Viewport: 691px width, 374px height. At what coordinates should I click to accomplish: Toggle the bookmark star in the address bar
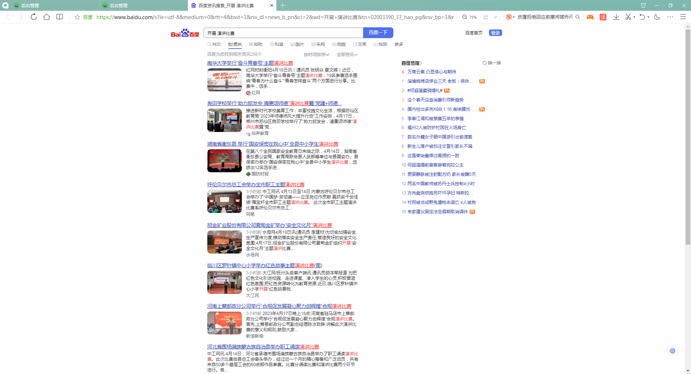coord(77,17)
